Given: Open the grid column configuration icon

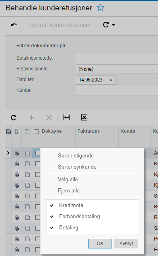Looking at the screenshot, I should (8, 132).
